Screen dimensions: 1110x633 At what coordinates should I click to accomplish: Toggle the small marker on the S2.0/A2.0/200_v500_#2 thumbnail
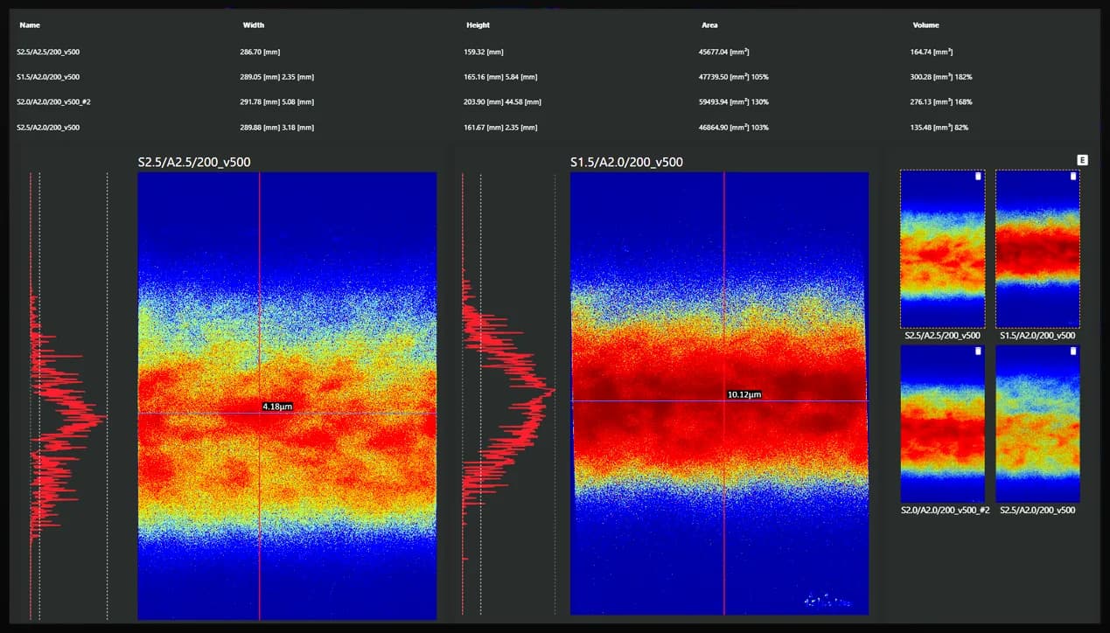(x=978, y=351)
